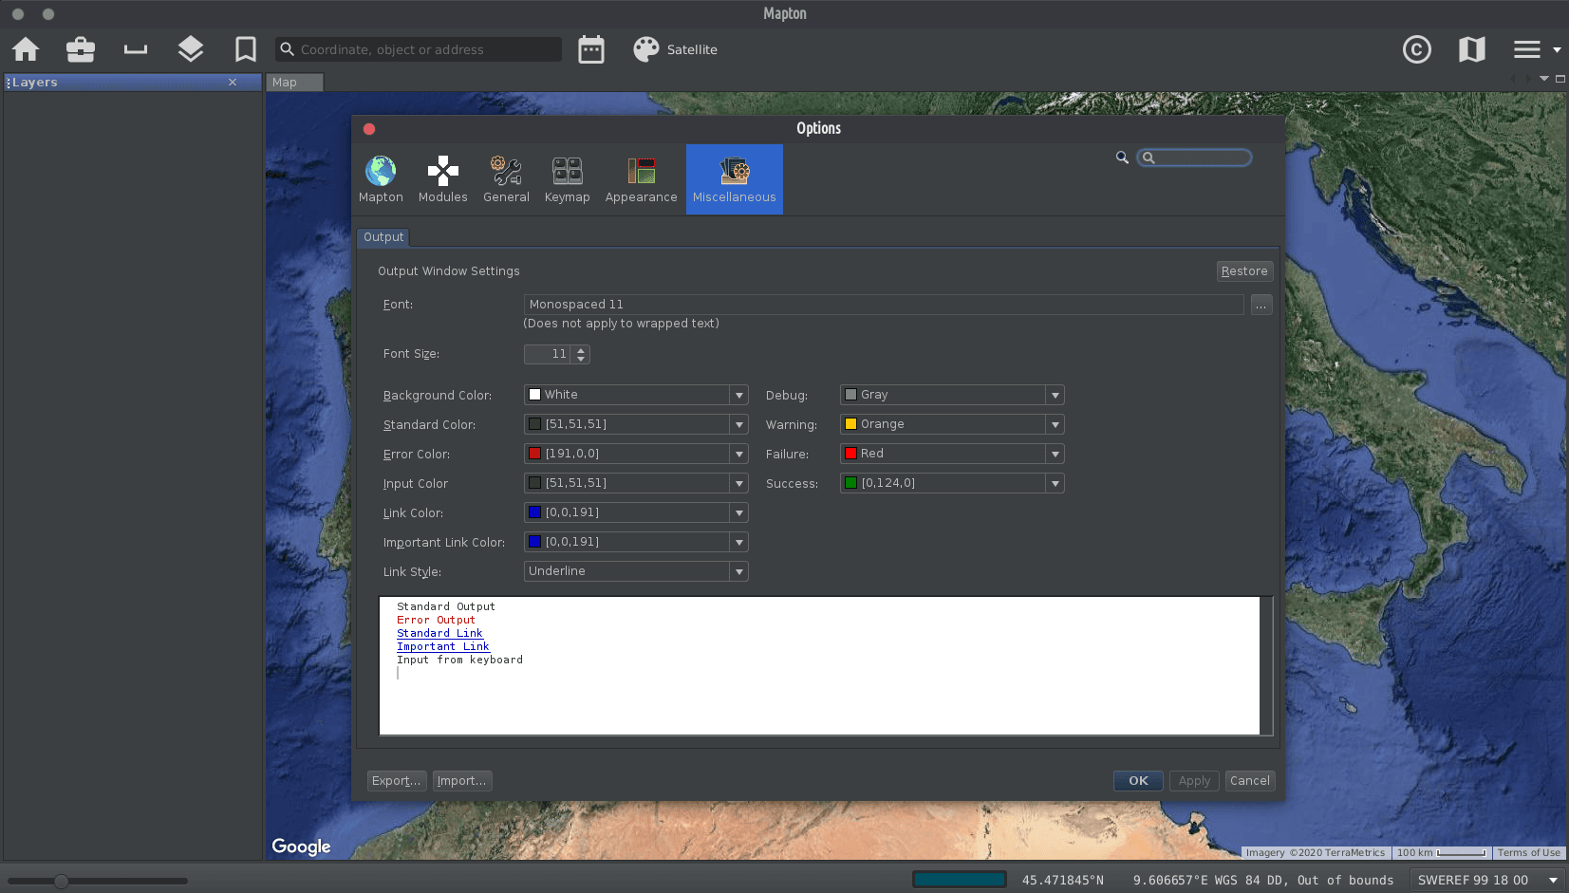Open the layers stack icon
Image resolution: width=1569 pixels, height=893 pixels.
pos(191,49)
